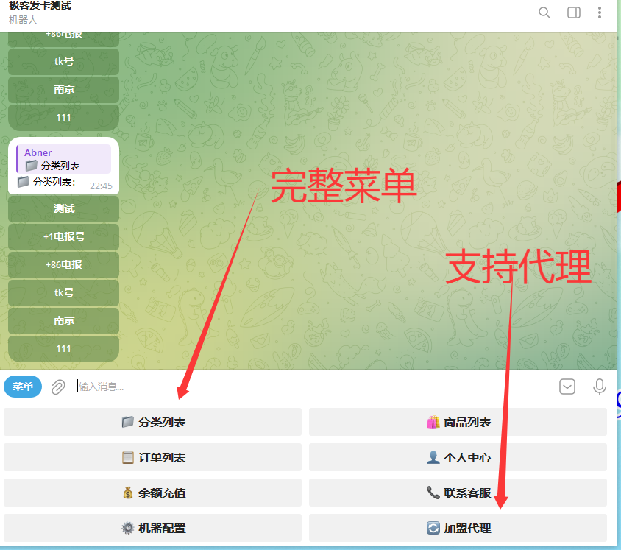Click the paperclip attach file icon
The width and height of the screenshot is (621, 550).
59,387
